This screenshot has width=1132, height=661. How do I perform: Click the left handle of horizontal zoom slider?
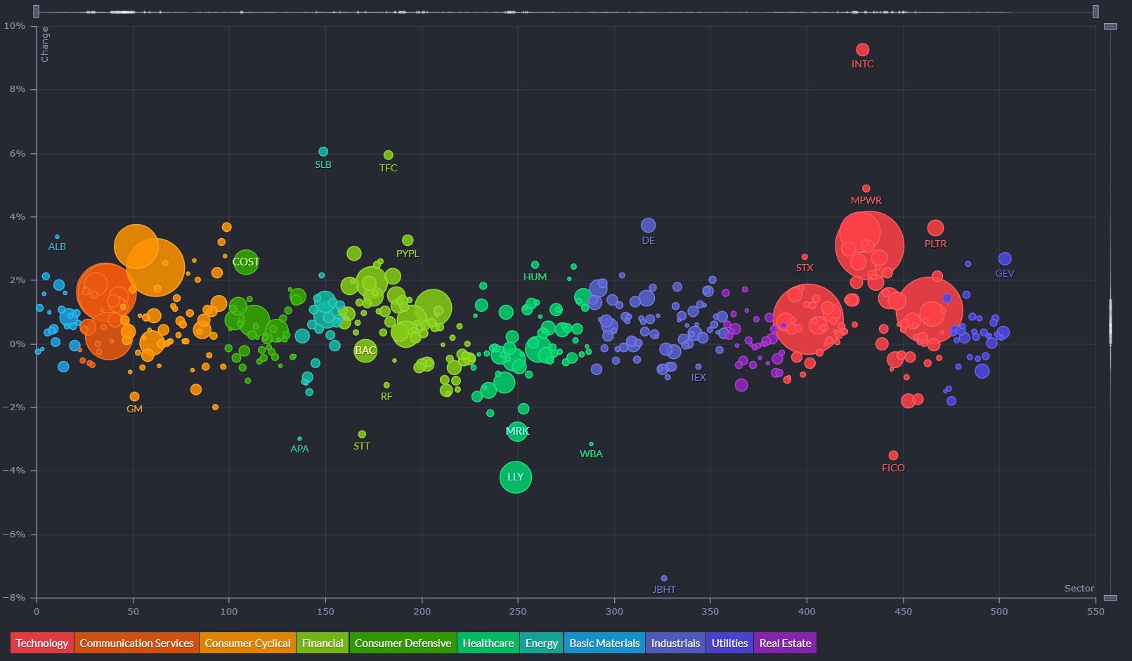coord(37,11)
